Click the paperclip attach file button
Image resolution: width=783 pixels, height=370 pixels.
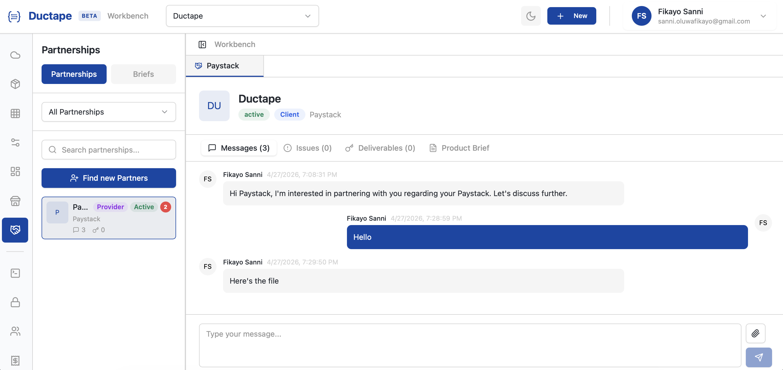click(x=755, y=333)
